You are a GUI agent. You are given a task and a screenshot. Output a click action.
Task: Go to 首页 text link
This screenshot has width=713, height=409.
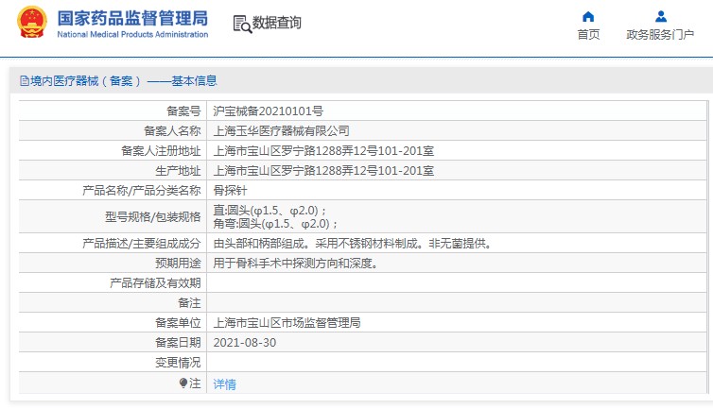point(588,35)
